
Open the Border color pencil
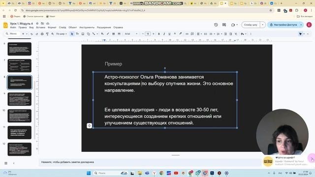coord(108,34)
